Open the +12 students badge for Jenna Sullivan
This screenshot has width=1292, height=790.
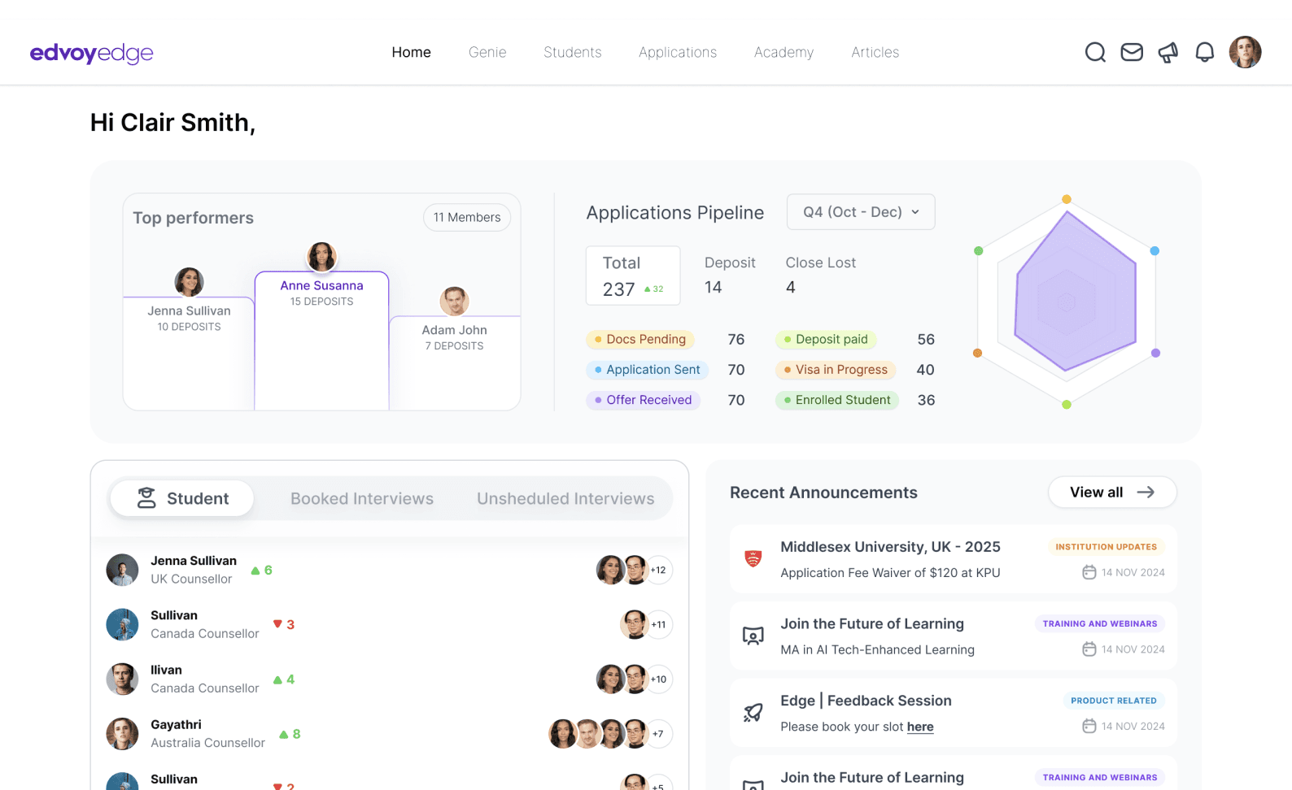coord(658,570)
